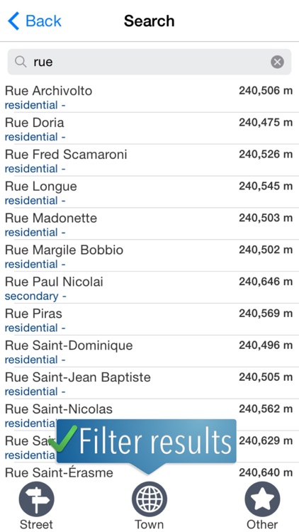Open Rue Saint-Érasme at the list bottom
Viewport: 299px width, 532px height.
coord(149,472)
